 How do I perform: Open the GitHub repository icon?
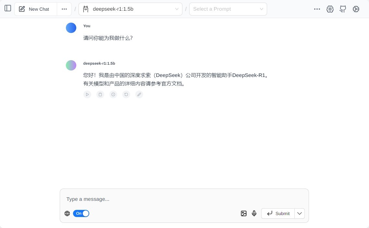[x=343, y=9]
